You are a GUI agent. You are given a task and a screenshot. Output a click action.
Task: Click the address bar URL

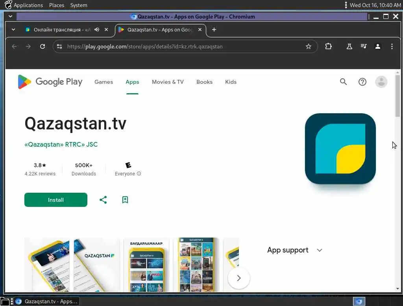click(x=145, y=46)
